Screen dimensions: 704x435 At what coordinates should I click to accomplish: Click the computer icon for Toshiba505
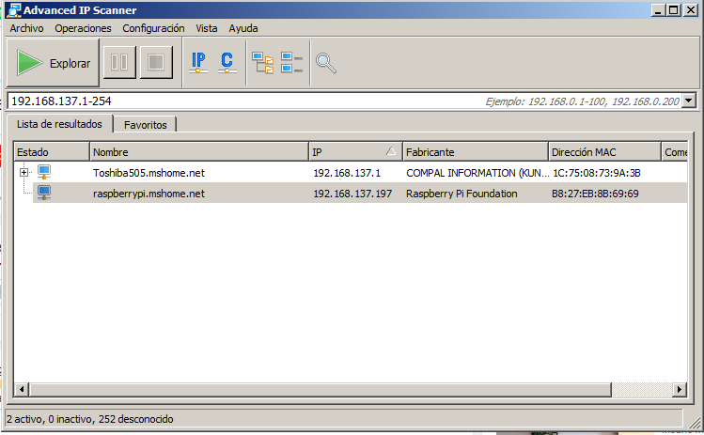44,172
